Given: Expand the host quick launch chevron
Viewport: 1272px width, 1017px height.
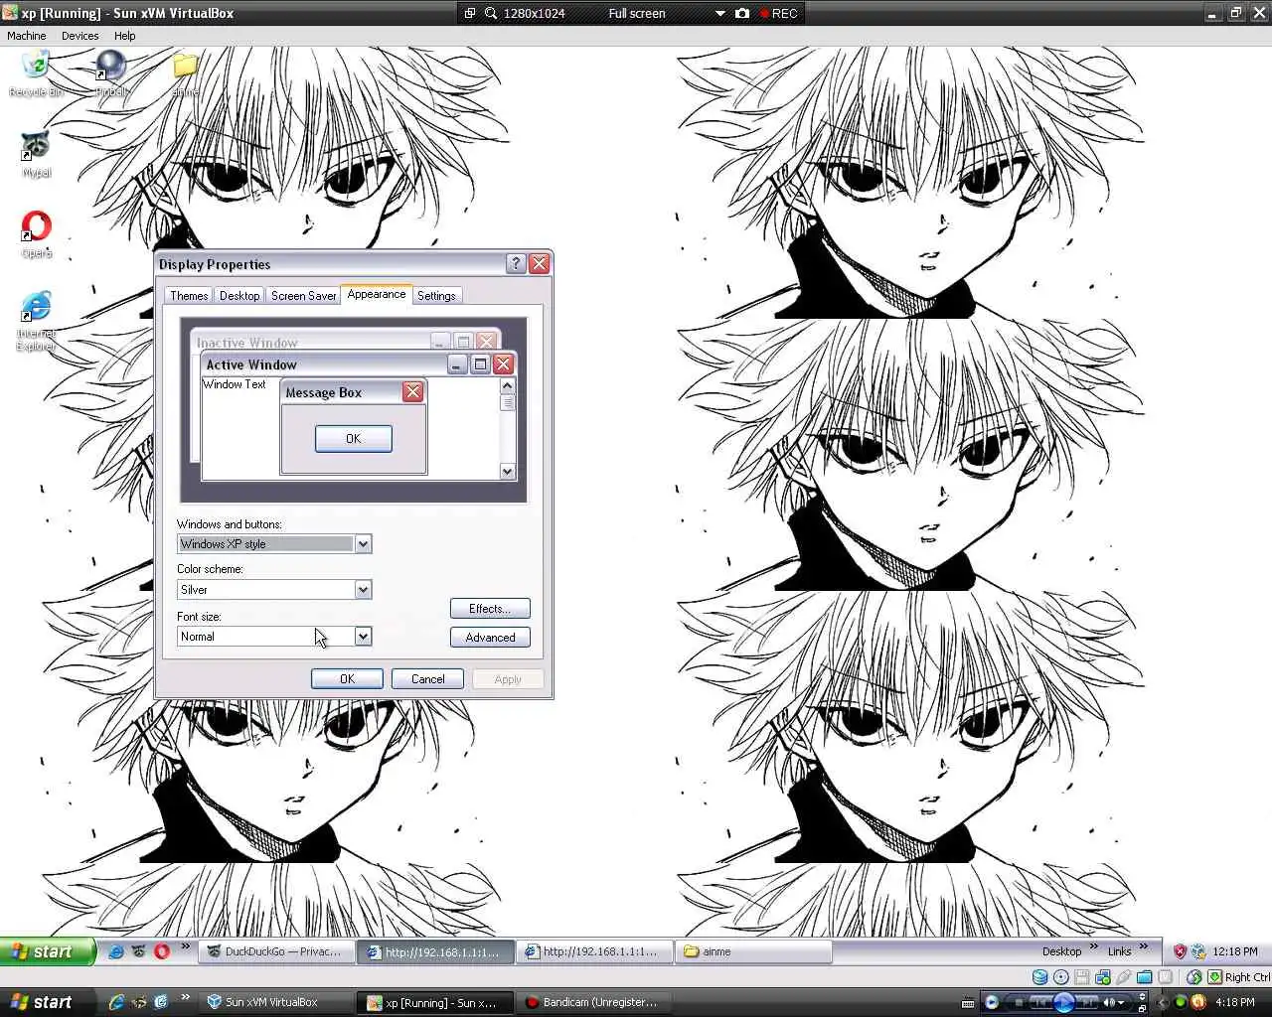Looking at the screenshot, I should point(185,996).
